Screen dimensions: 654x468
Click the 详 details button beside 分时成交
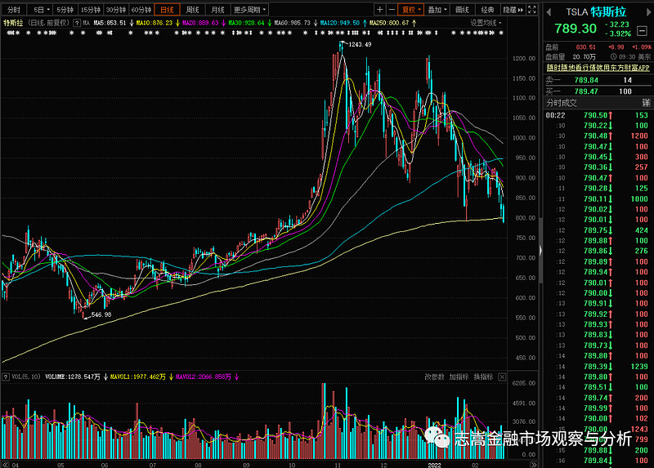pos(646,103)
